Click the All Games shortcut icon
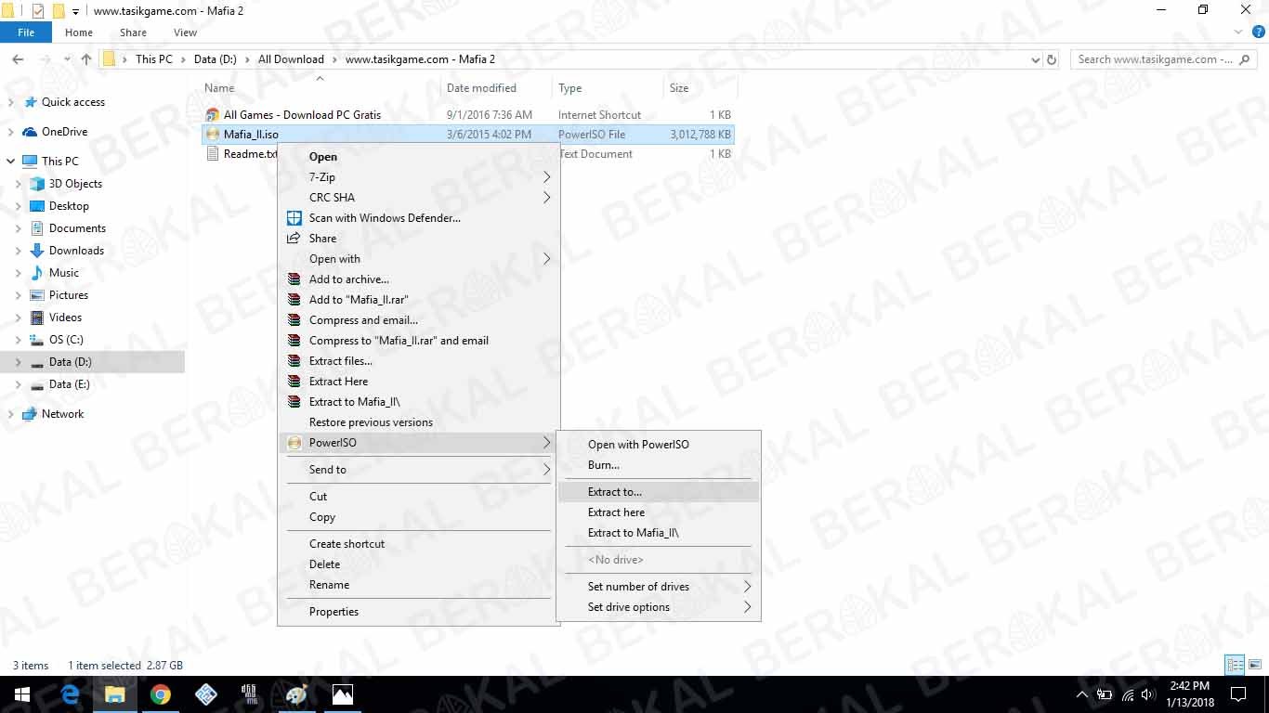This screenshot has width=1269, height=713. 213,115
